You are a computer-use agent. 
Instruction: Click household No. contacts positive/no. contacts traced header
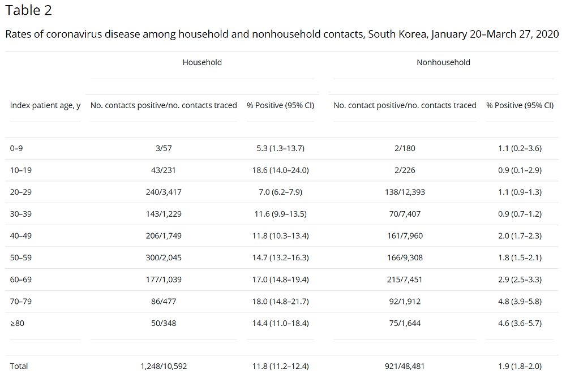click(164, 105)
